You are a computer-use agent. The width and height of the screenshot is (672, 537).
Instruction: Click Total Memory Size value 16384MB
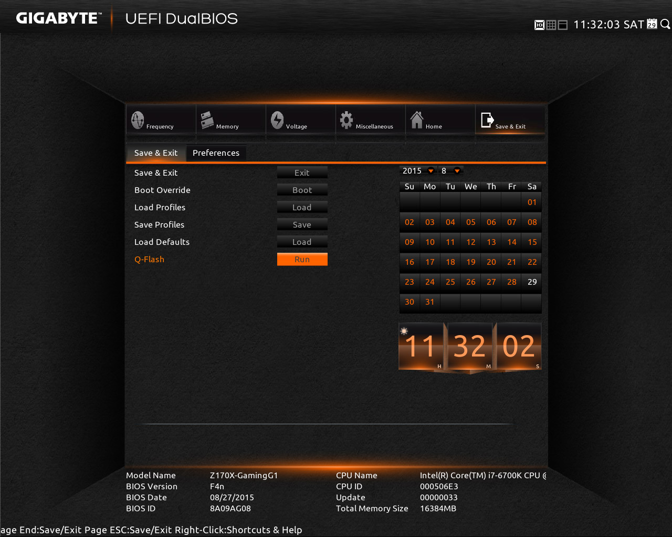(438, 508)
